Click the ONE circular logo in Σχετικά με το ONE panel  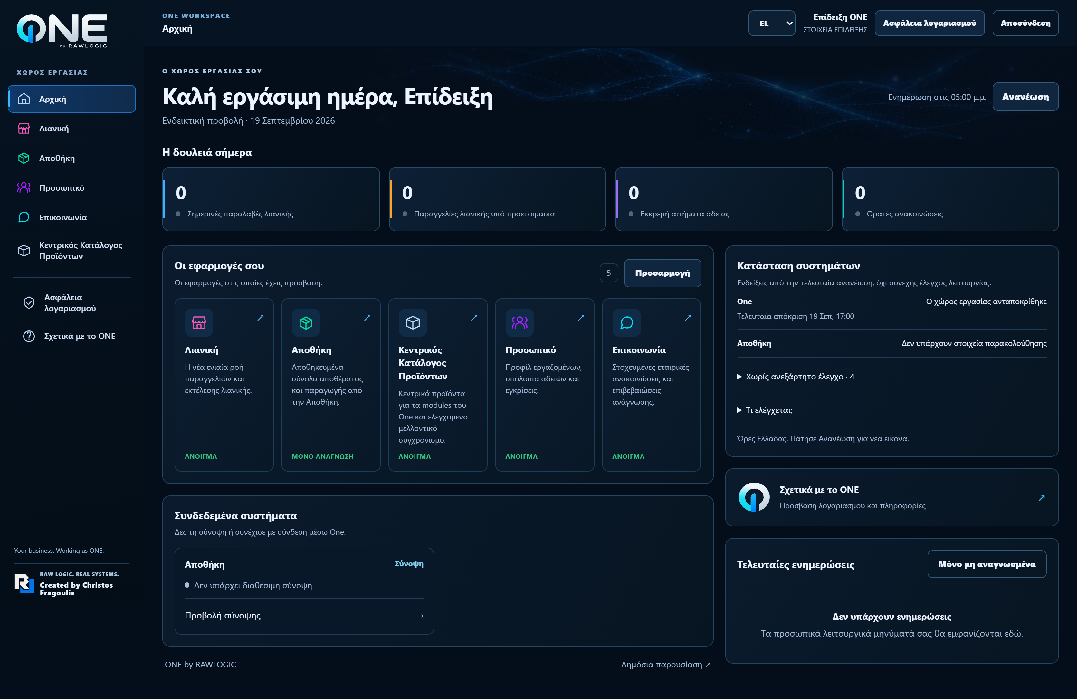pos(754,497)
